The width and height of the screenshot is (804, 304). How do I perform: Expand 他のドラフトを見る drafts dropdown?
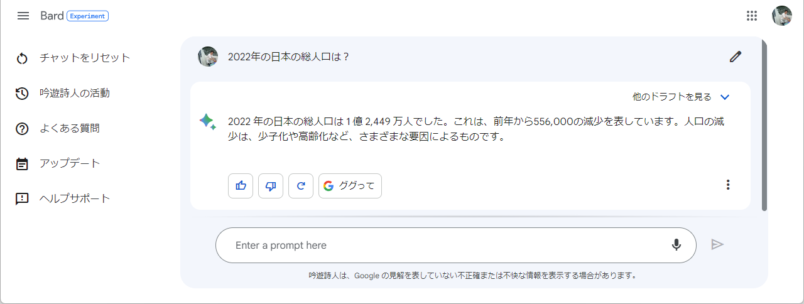pyautogui.click(x=672, y=97)
